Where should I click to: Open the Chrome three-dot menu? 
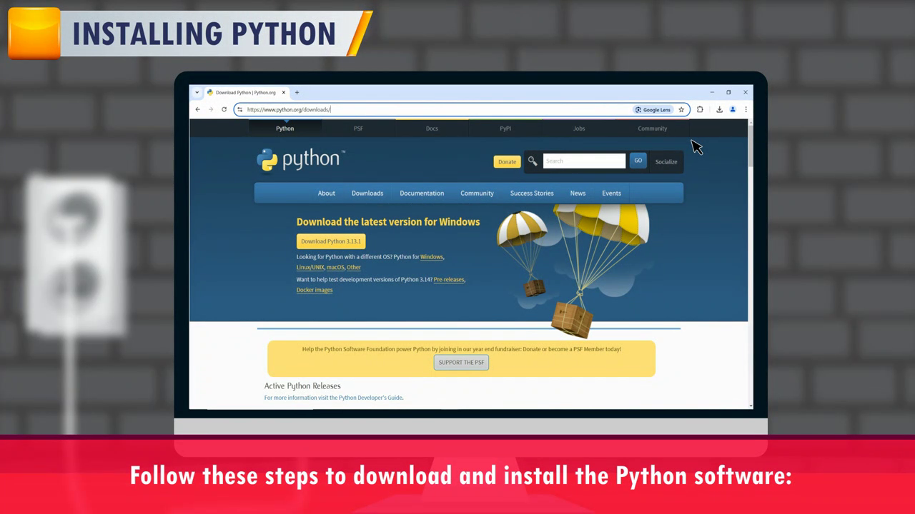point(746,109)
